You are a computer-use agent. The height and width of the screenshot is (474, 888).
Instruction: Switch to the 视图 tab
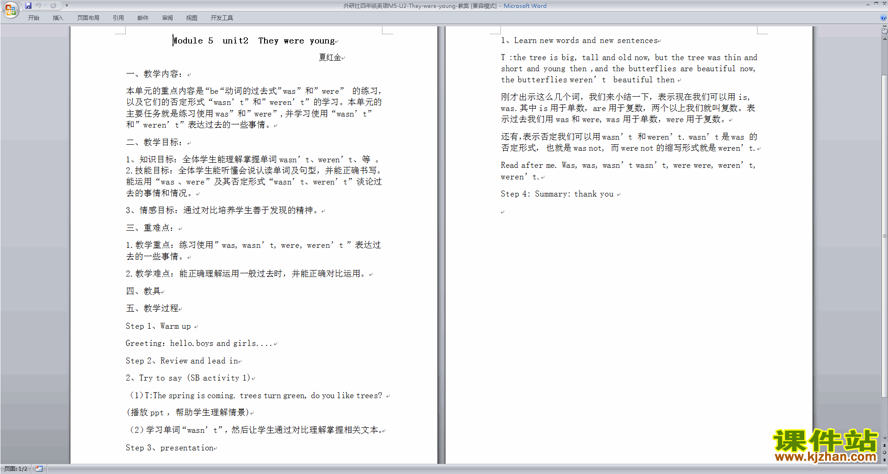192,18
